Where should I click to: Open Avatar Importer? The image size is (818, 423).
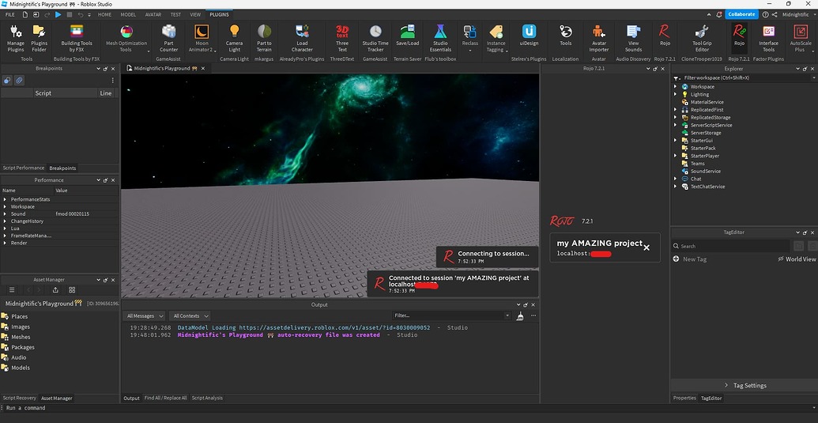pos(599,38)
